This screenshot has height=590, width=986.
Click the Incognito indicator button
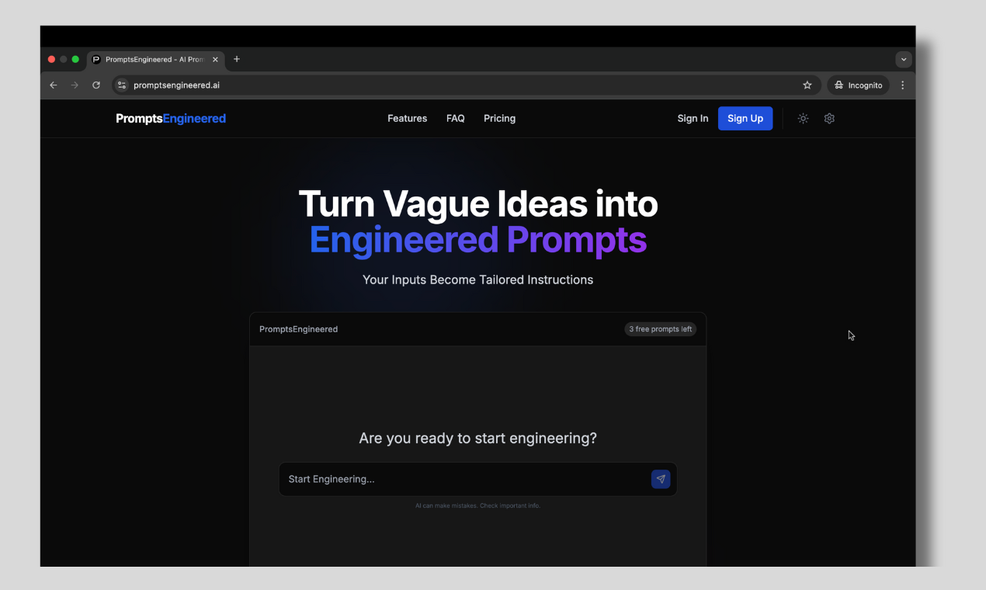click(x=858, y=85)
